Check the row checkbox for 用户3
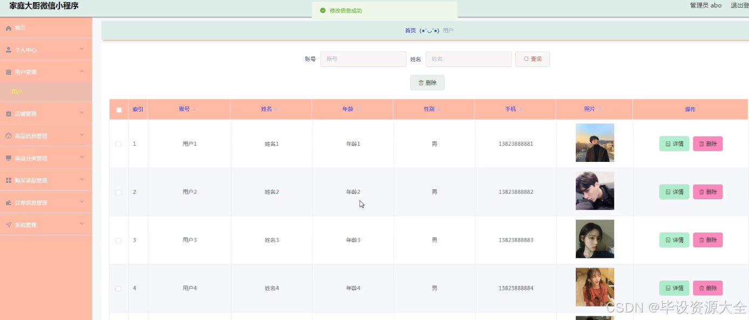The width and height of the screenshot is (749, 320). [x=119, y=240]
